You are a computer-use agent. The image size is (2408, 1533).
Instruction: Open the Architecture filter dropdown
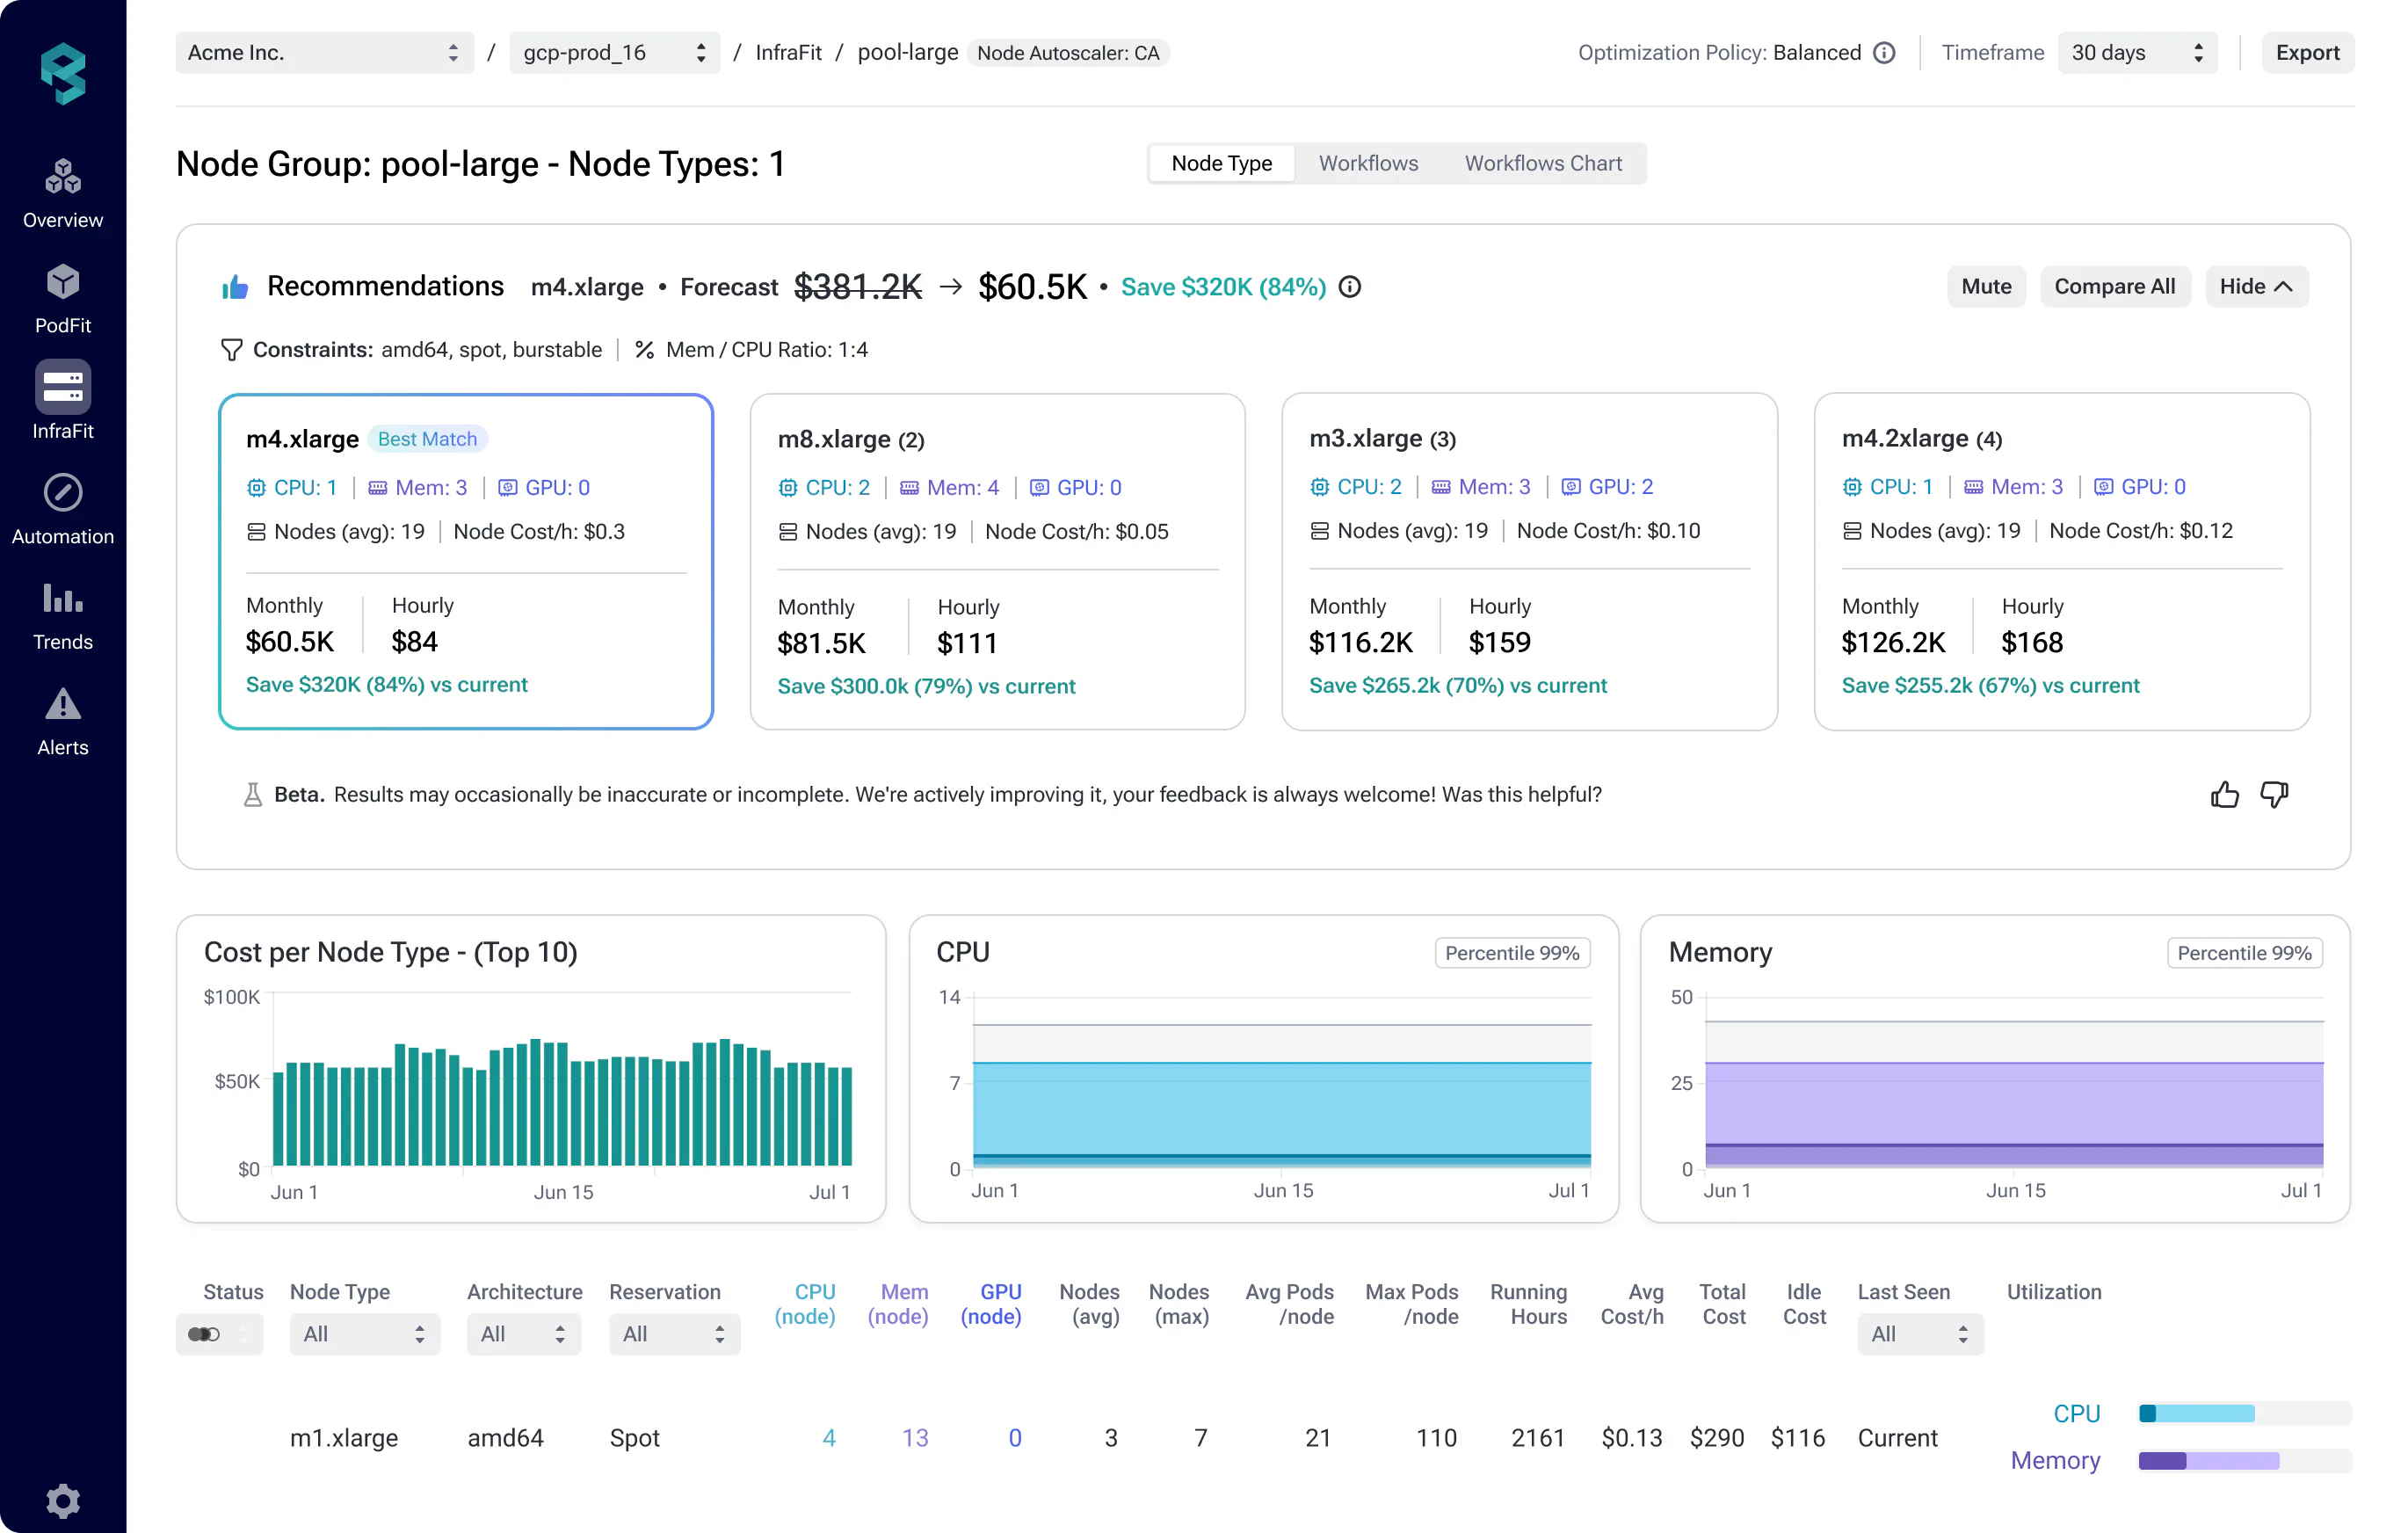(x=523, y=1334)
